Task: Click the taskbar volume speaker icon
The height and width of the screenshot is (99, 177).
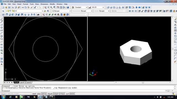Action: click(x=158, y=97)
